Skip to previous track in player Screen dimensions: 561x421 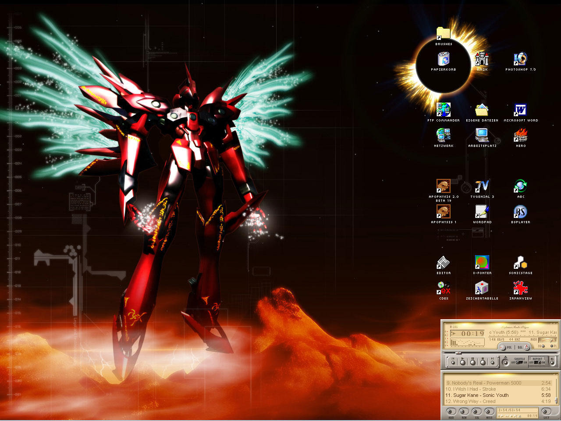click(x=453, y=362)
